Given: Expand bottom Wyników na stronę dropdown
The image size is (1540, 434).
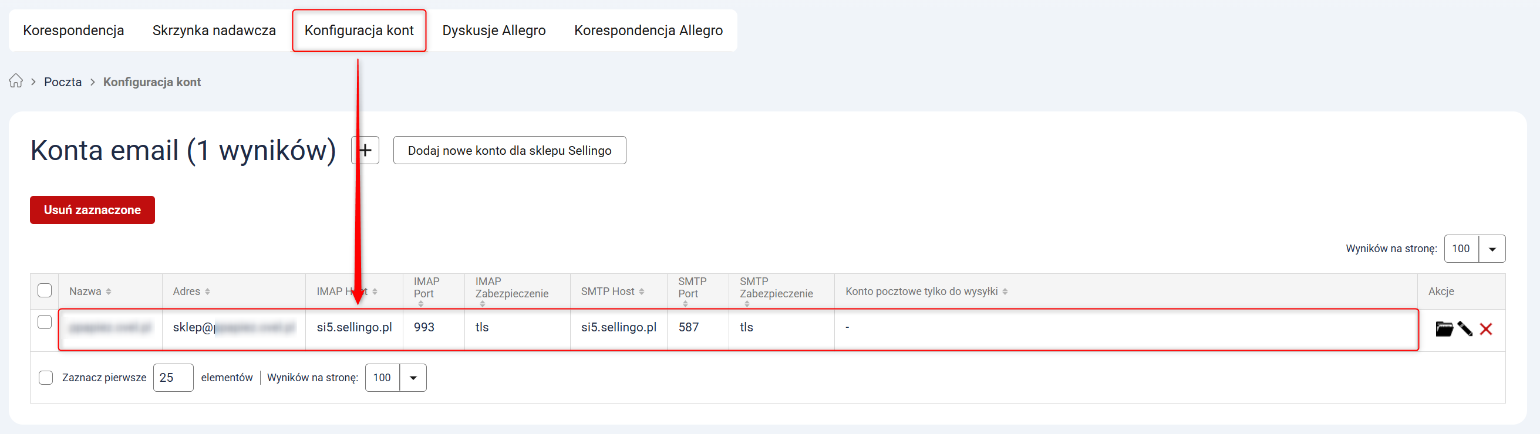Looking at the screenshot, I should click(413, 377).
